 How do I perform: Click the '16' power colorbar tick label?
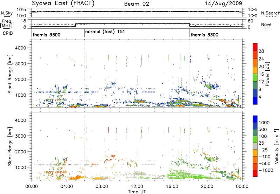click(261, 74)
